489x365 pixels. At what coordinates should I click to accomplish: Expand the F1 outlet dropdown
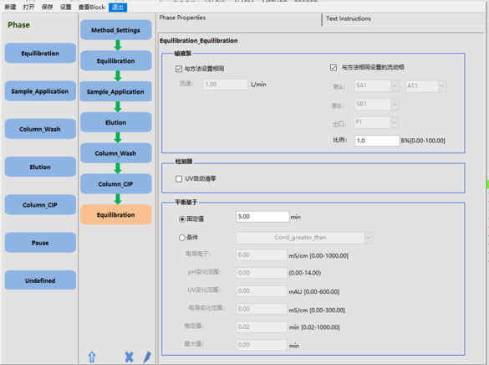376,122
